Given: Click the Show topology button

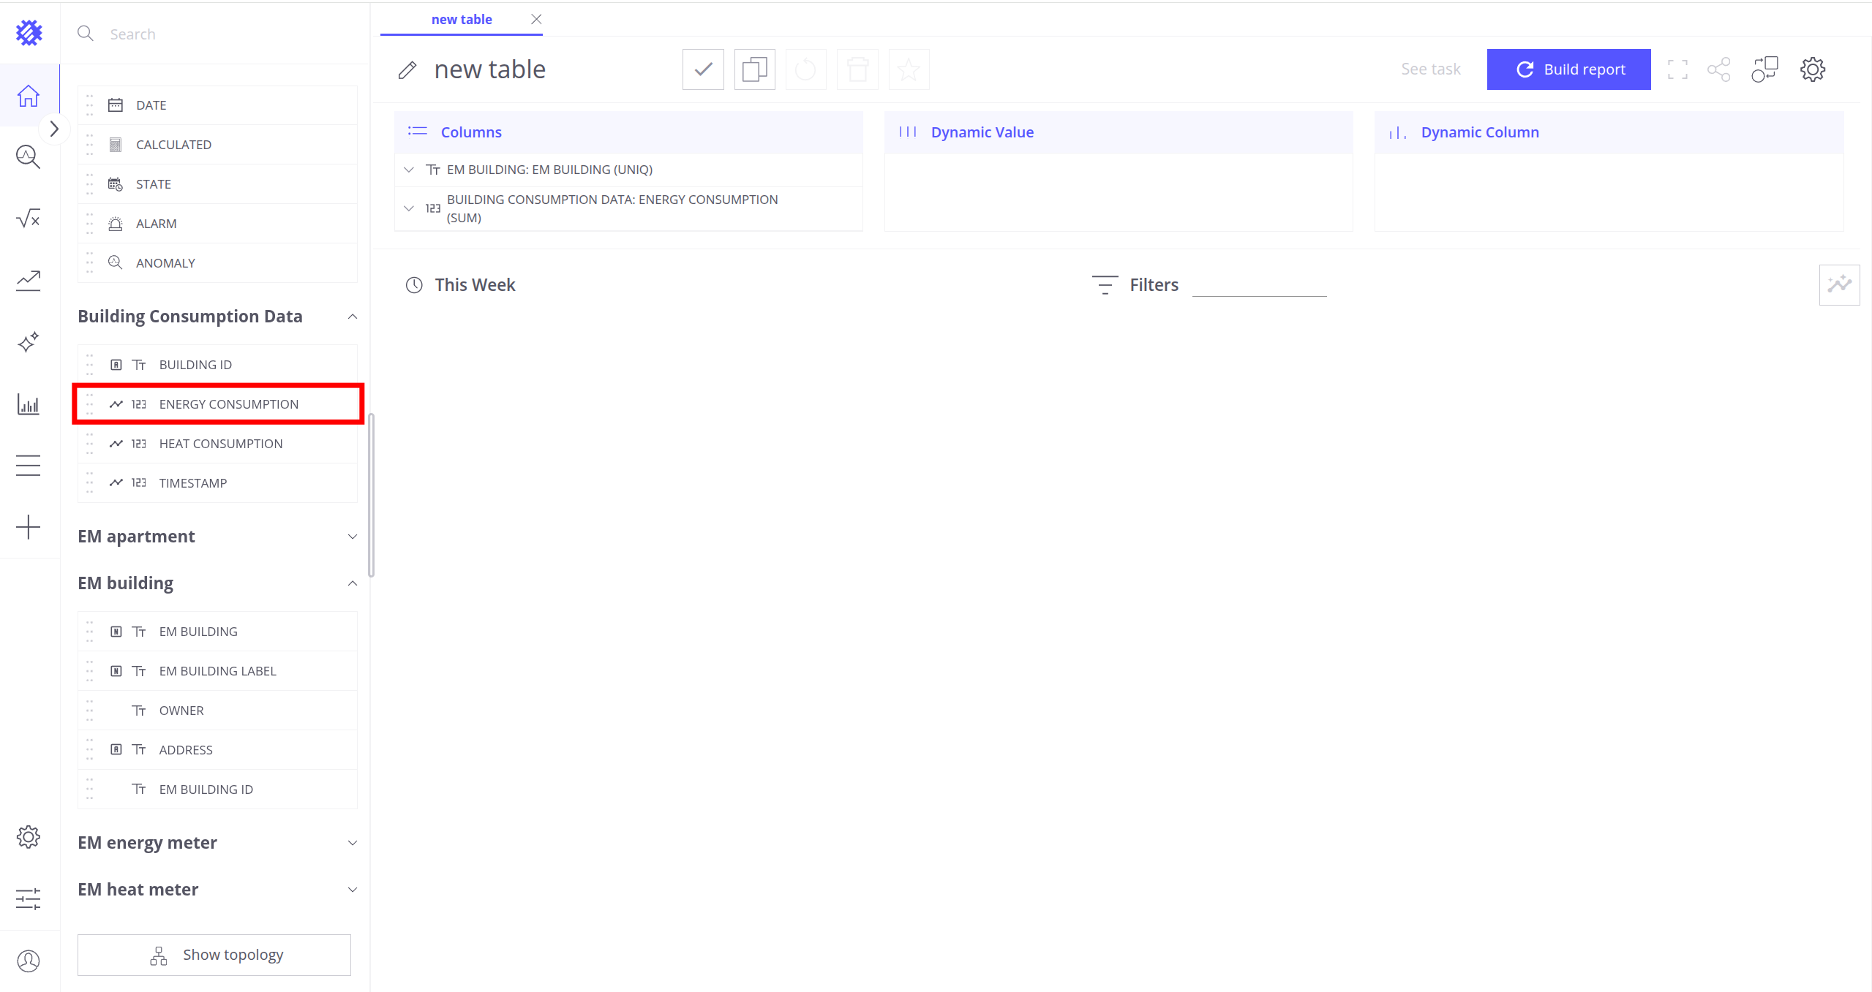Looking at the screenshot, I should (214, 955).
